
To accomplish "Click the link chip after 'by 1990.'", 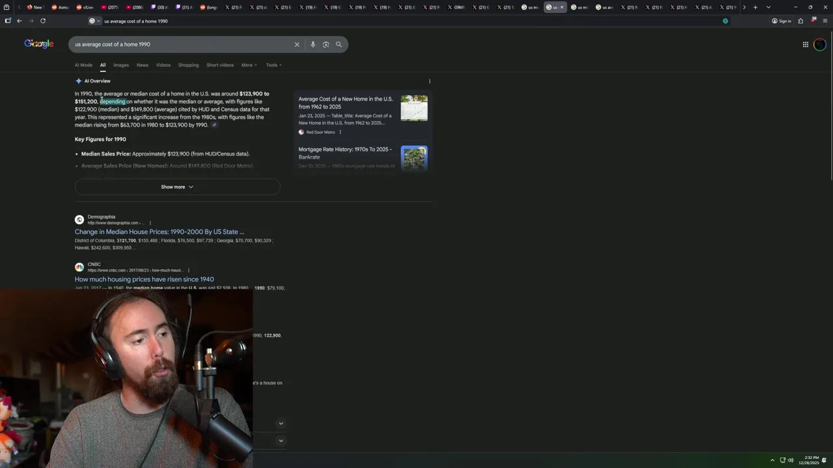I will pos(214,125).
